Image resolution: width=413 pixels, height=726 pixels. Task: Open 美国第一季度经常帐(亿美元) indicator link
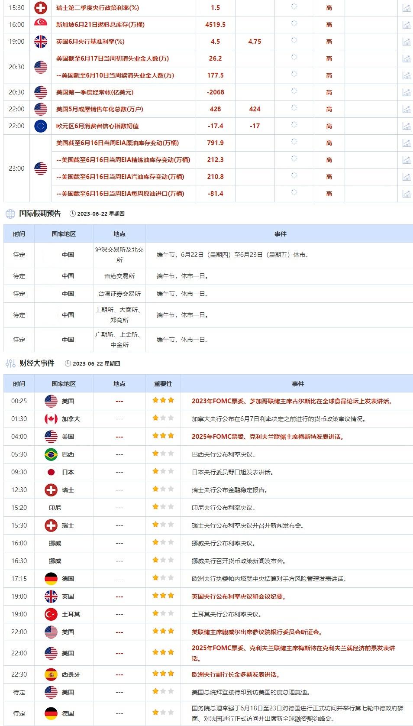tap(94, 92)
